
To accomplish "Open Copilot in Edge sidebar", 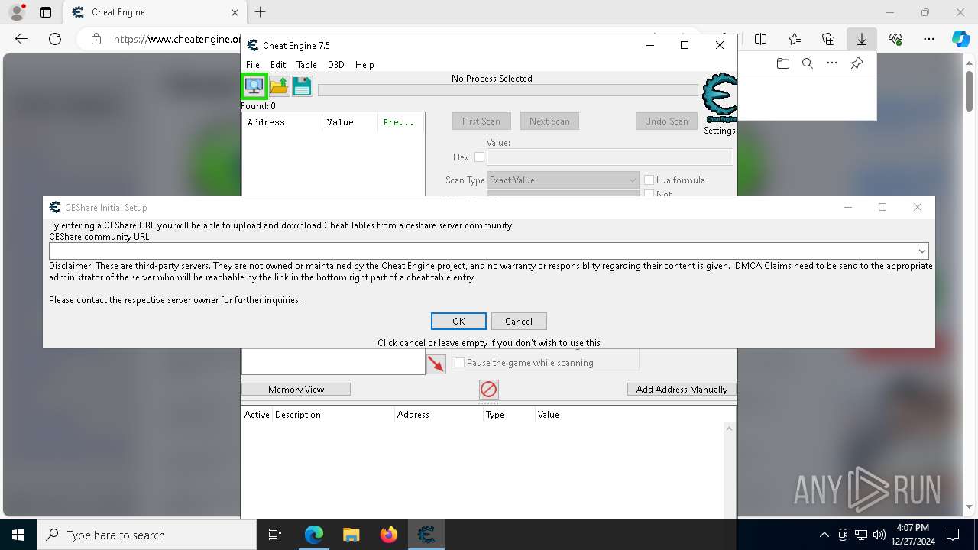I will click(x=961, y=39).
